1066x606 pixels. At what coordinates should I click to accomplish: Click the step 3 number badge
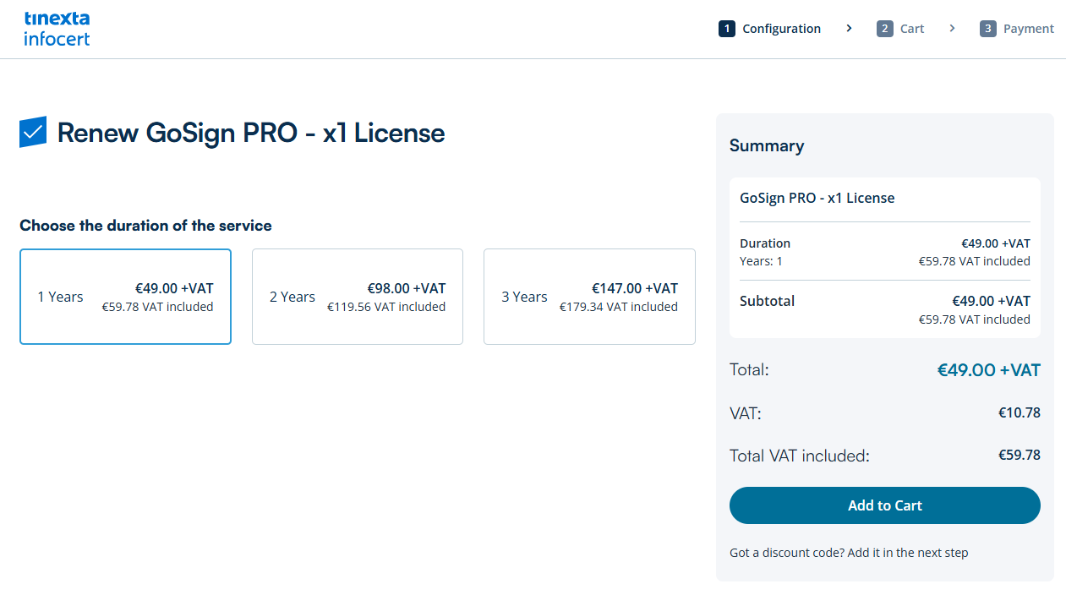pos(987,29)
